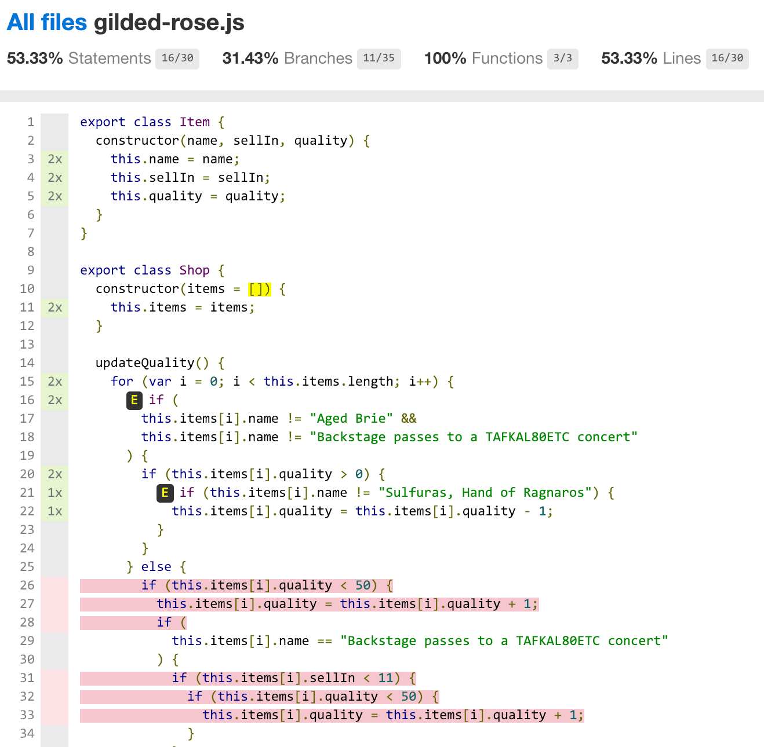
Task: Click line number 1 in the gutter
Action: click(x=30, y=122)
